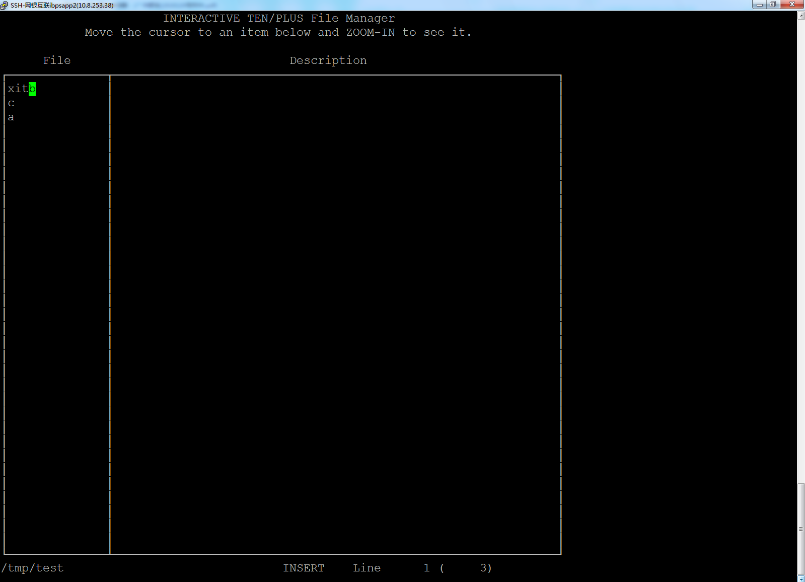This screenshot has height=582, width=805.
Task: Select the file entry 'xitb'
Action: click(18, 89)
